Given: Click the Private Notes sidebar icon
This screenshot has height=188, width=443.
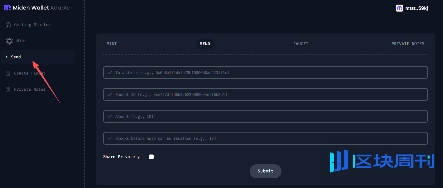Looking at the screenshot, I should coord(8,90).
